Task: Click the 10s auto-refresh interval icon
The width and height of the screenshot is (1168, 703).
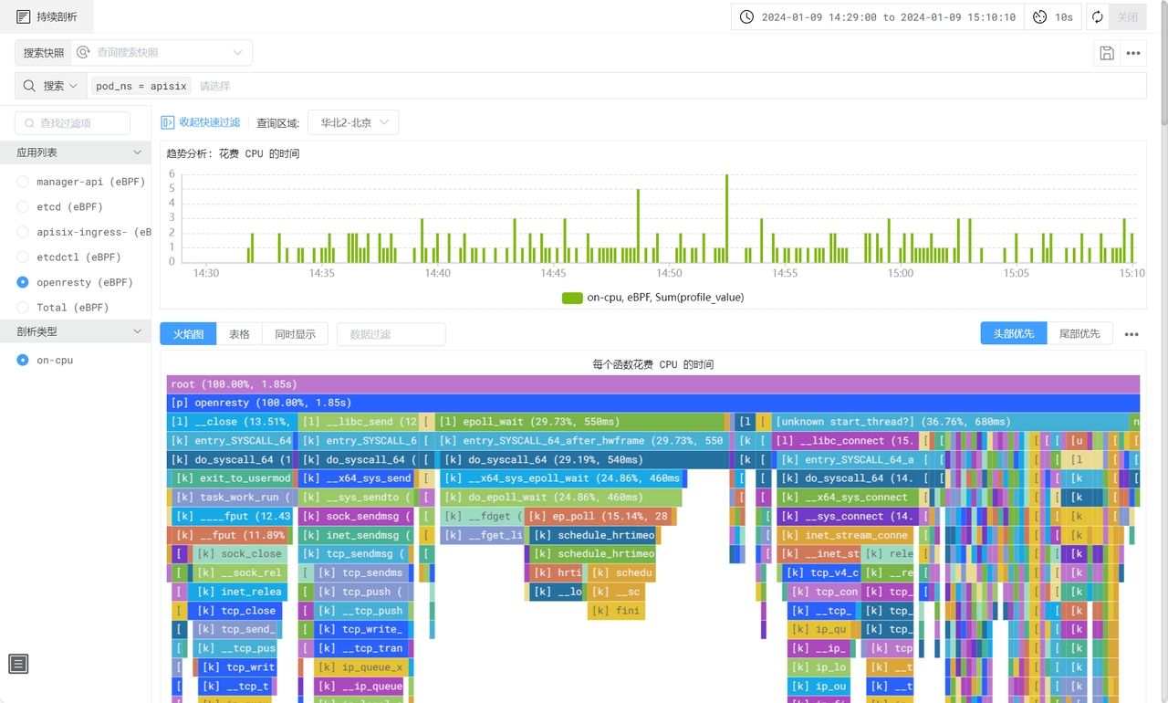Action: tap(1040, 17)
